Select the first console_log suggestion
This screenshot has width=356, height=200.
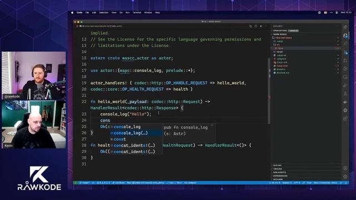136,127
